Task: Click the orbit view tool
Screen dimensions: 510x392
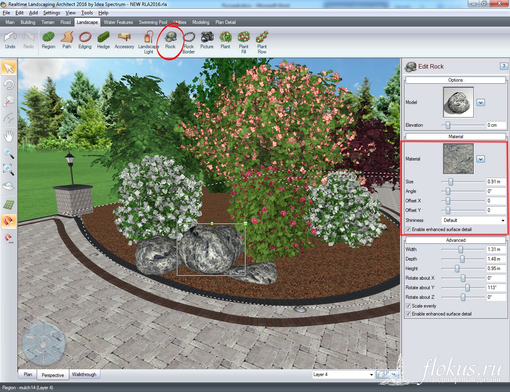Action: [x=9, y=187]
